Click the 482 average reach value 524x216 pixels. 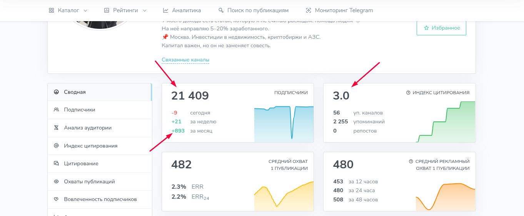coord(181,164)
